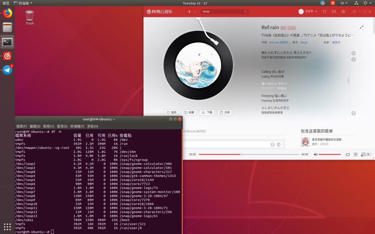This screenshot has width=375, height=234.
Task: Click the playlist title 喜欢到循环播放的日语歌
Action: pos(326,140)
